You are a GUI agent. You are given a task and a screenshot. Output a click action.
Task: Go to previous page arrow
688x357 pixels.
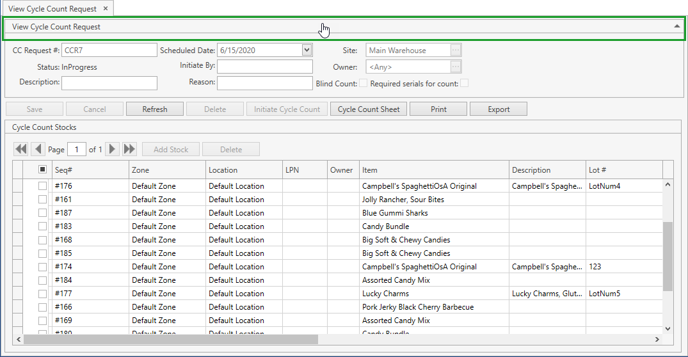pyautogui.click(x=38, y=149)
